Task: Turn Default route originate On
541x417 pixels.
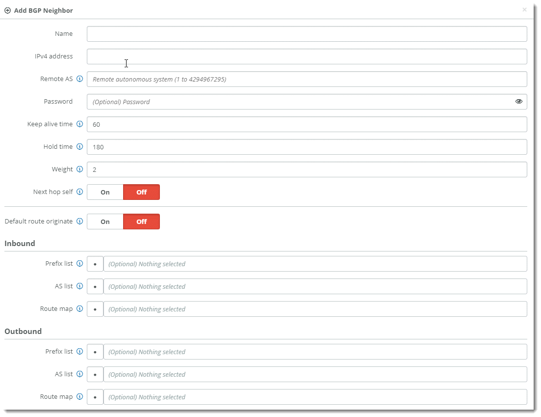Action: tap(105, 222)
